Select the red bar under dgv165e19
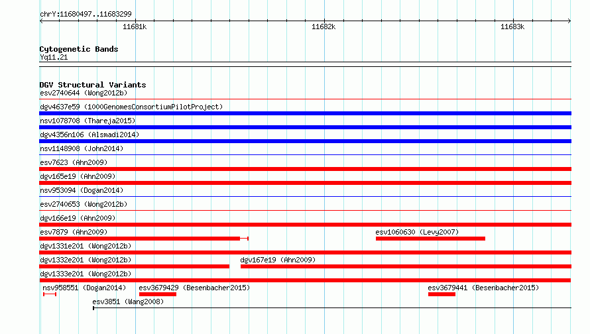 [x=305, y=183]
